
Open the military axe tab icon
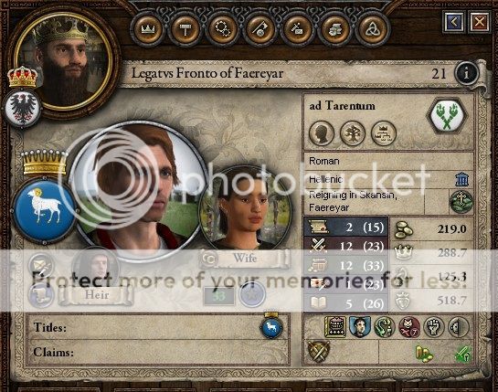coord(260,29)
